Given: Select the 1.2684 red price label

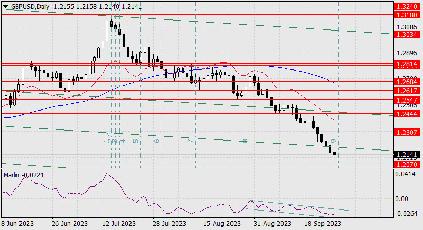Looking at the screenshot, I should pyautogui.click(x=407, y=82).
